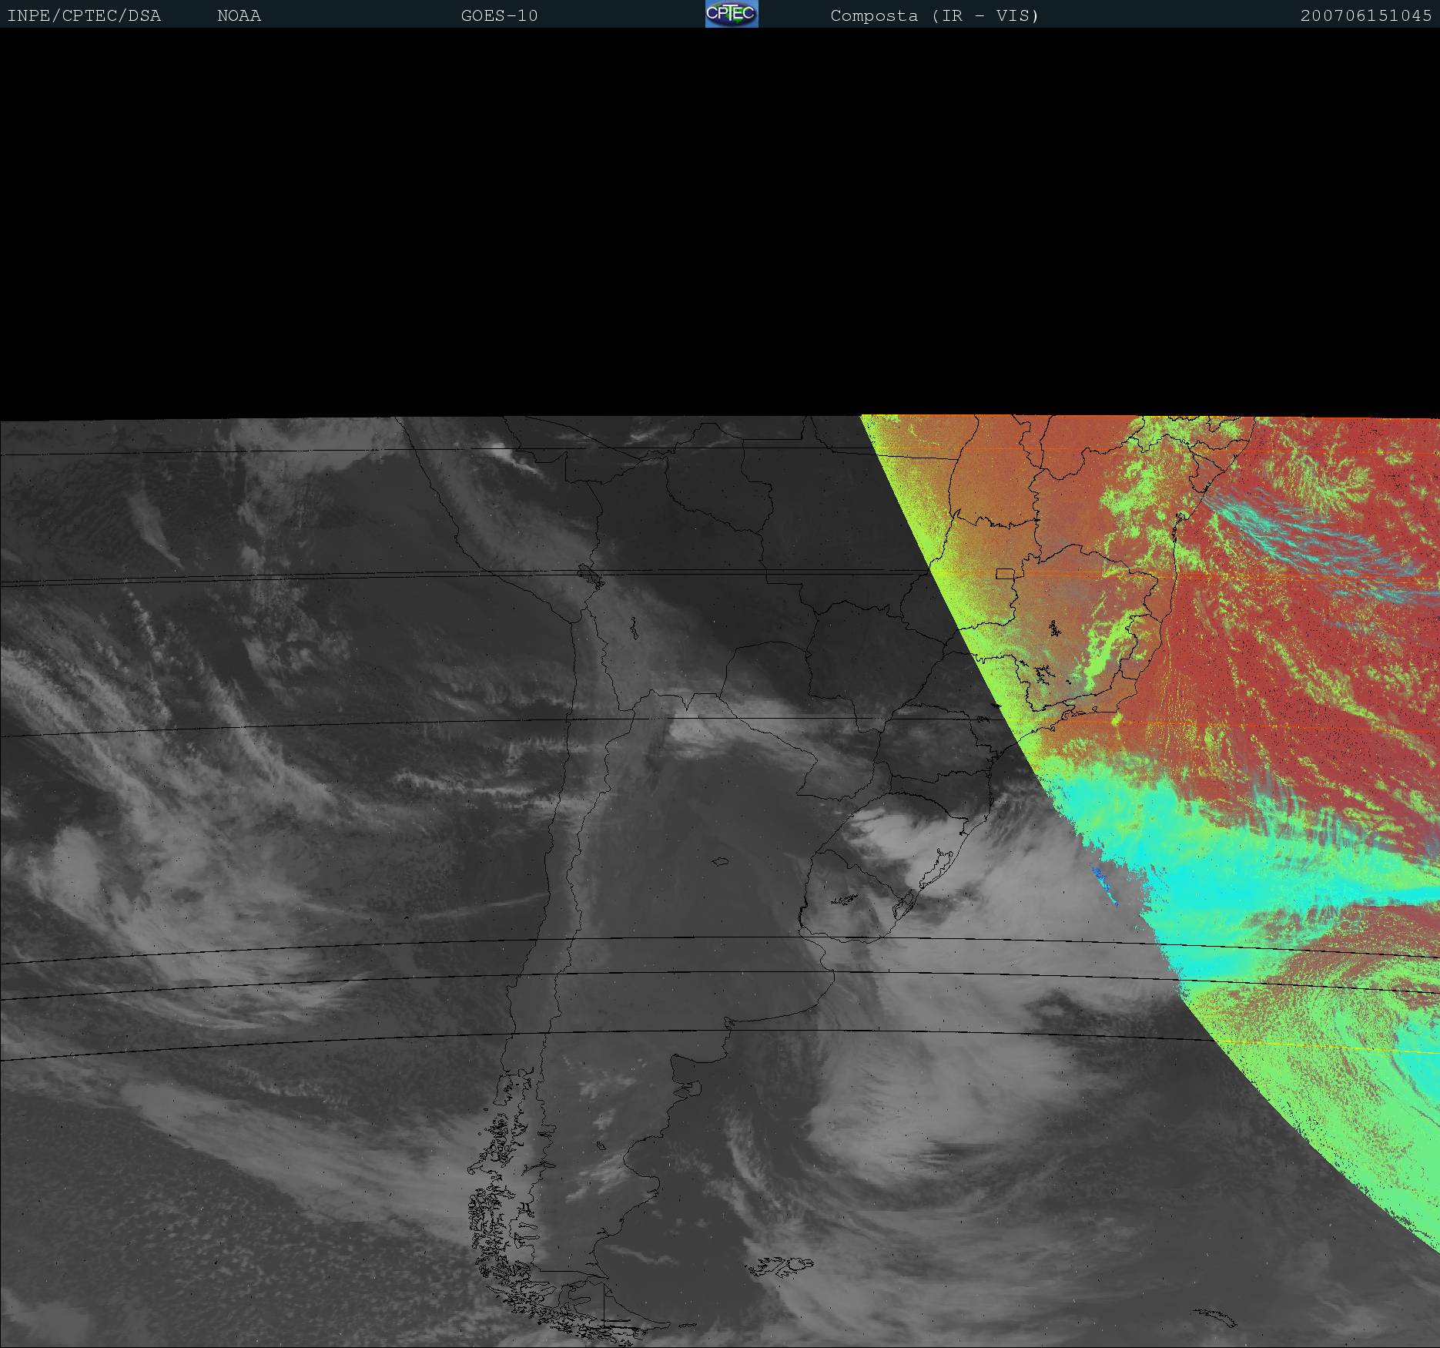Click the Mar Chiquita lake outline in Argentina
Viewport: 1440px width, 1348px height.
[721, 862]
